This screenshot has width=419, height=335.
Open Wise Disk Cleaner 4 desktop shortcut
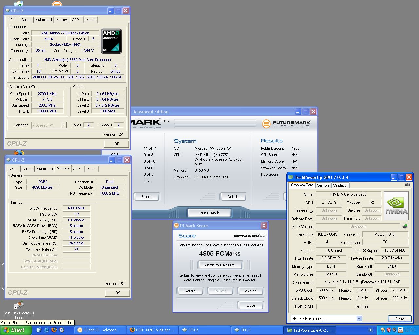(x=19, y=310)
